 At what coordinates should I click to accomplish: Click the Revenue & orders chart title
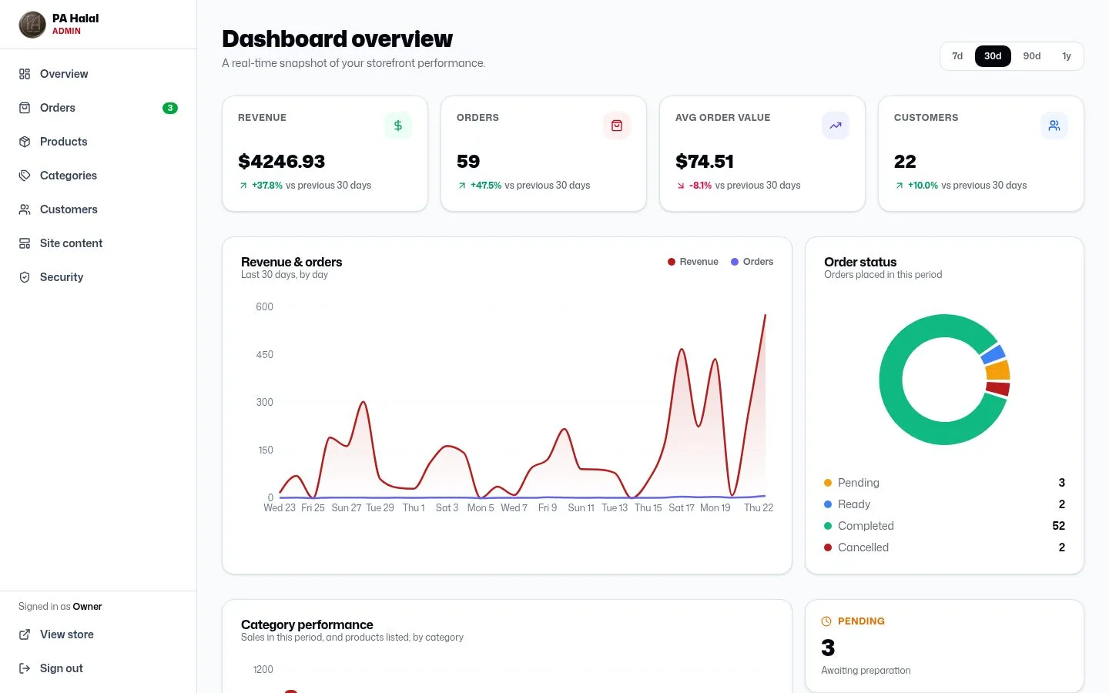[x=291, y=262]
